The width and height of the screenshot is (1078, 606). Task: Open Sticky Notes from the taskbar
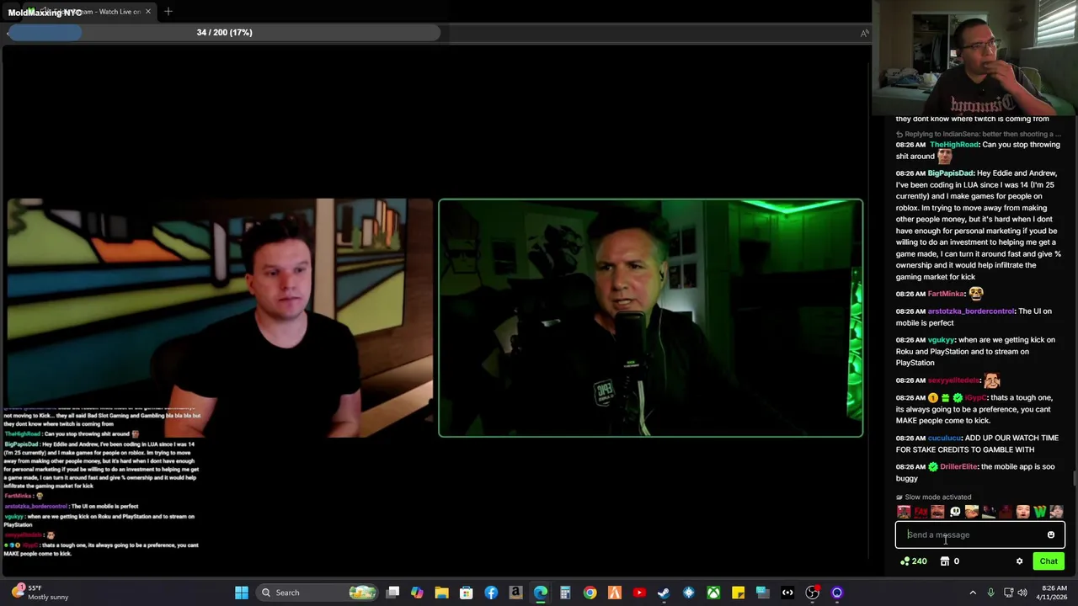click(x=738, y=593)
